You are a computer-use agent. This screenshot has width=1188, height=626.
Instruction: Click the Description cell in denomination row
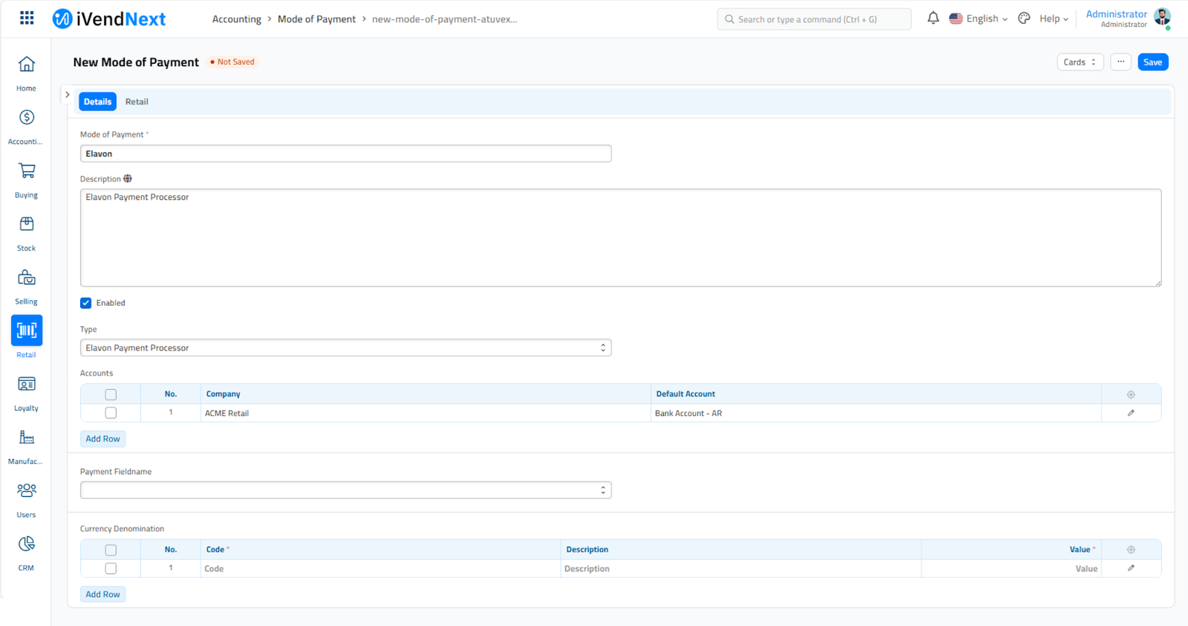pos(741,569)
